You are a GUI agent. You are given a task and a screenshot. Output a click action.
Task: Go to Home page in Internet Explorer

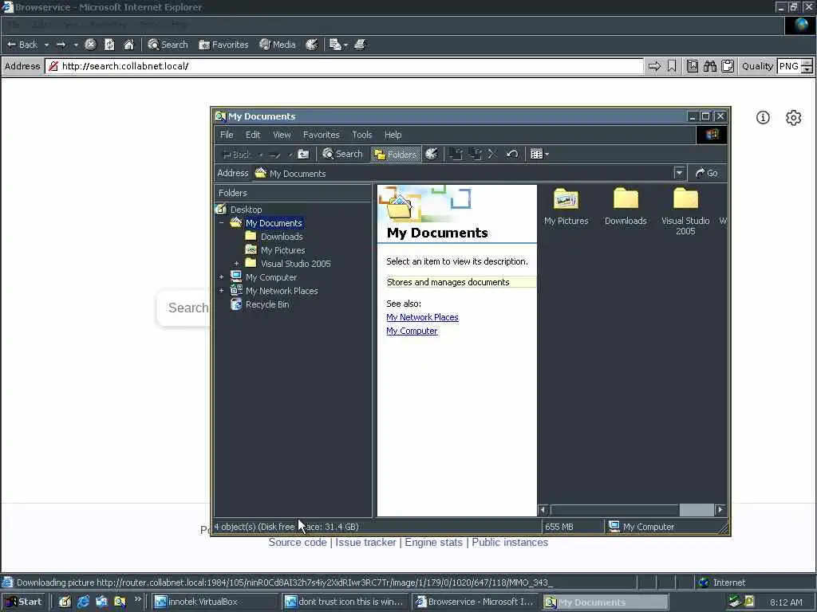(128, 45)
